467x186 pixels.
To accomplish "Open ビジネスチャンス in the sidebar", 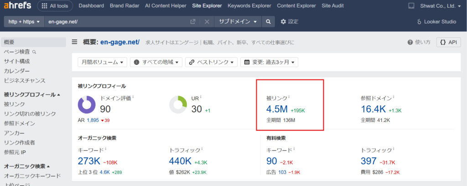I will [x=25, y=80].
